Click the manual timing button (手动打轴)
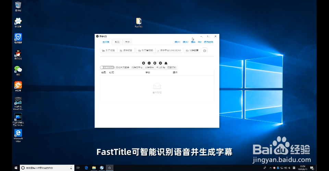329x171 pixels. [x=161, y=67]
